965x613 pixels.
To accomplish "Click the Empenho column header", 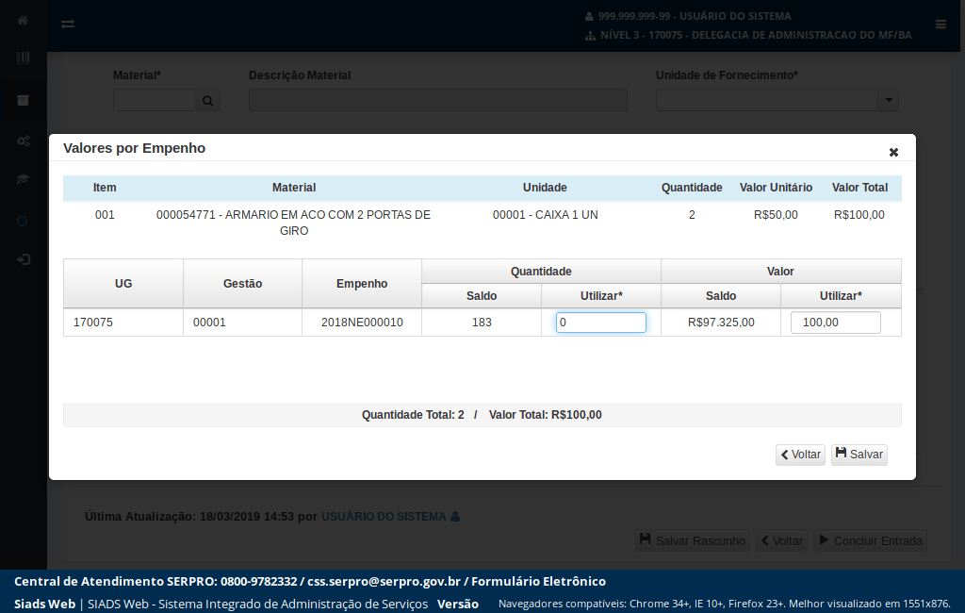I will pyautogui.click(x=362, y=284).
